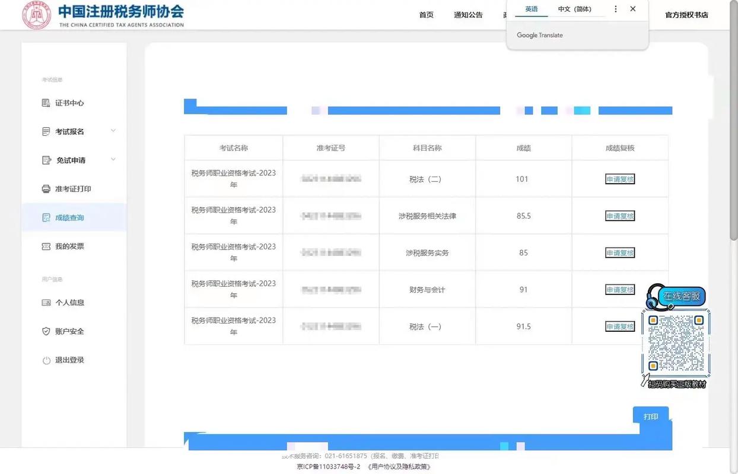Select the 中文（简体）translation tab

pyautogui.click(x=575, y=9)
